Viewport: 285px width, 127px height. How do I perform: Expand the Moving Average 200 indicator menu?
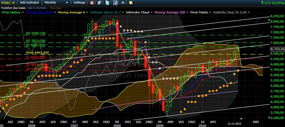[187, 13]
